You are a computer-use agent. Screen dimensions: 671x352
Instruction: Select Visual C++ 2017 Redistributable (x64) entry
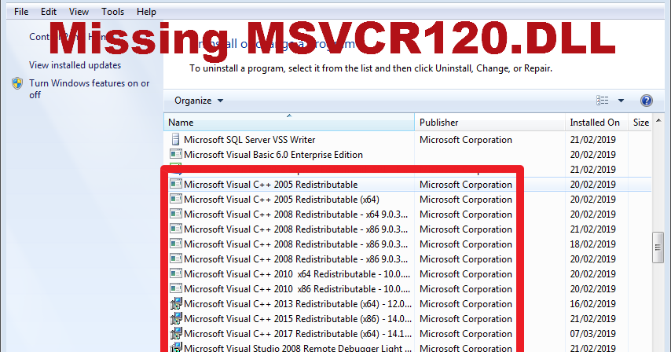tap(298, 334)
